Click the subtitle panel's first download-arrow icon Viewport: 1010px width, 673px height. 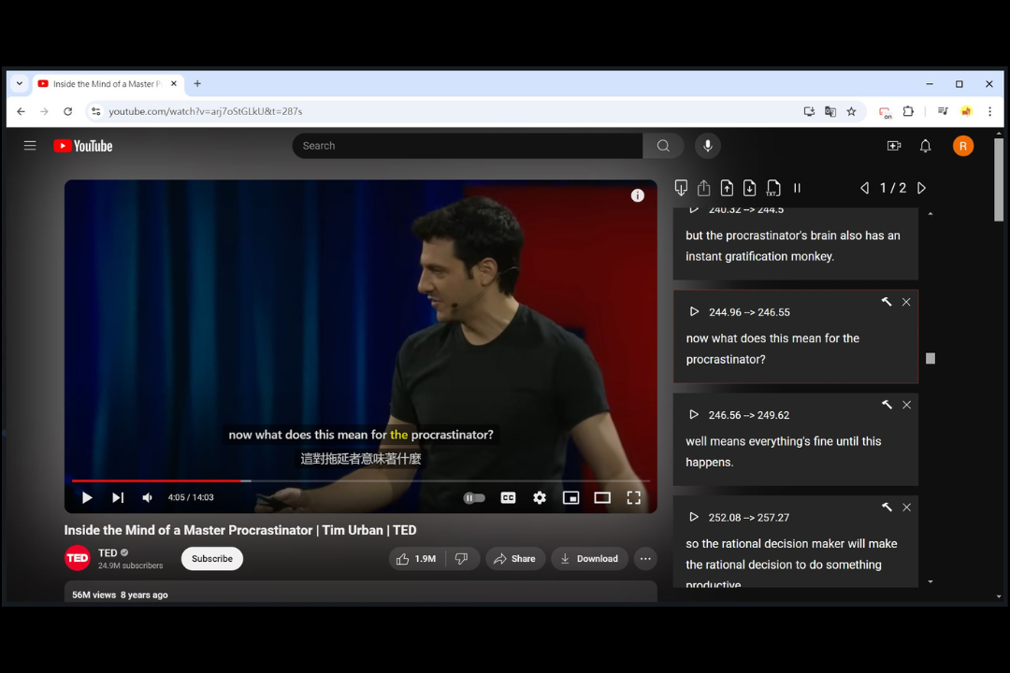[681, 187]
